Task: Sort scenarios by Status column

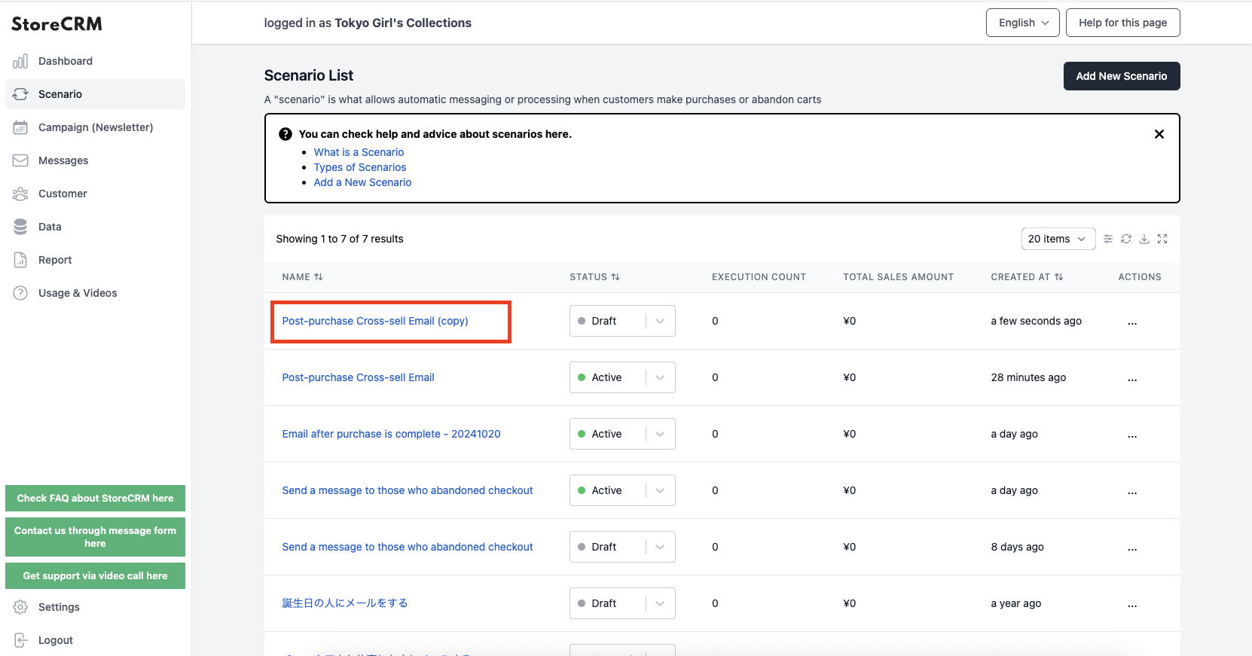Action: pyautogui.click(x=594, y=277)
